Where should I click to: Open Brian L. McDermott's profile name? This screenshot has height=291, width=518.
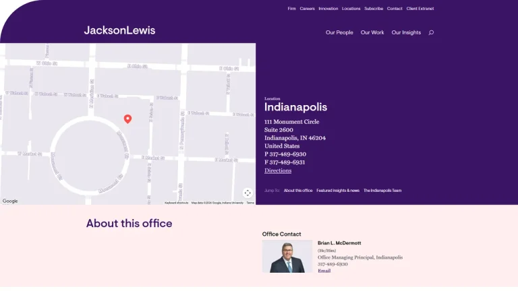pos(339,243)
